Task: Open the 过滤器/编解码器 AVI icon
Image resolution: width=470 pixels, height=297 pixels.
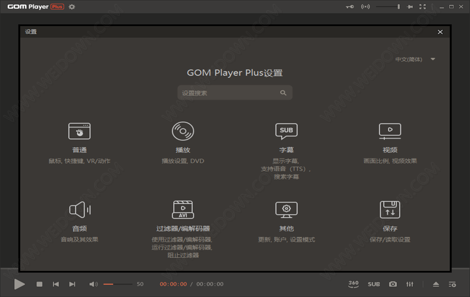Action: pos(183,210)
